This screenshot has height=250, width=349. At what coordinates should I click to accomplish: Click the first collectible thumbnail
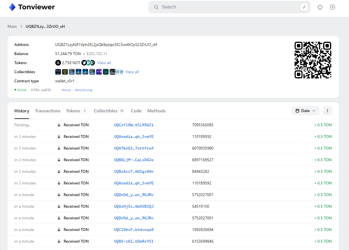(58, 72)
